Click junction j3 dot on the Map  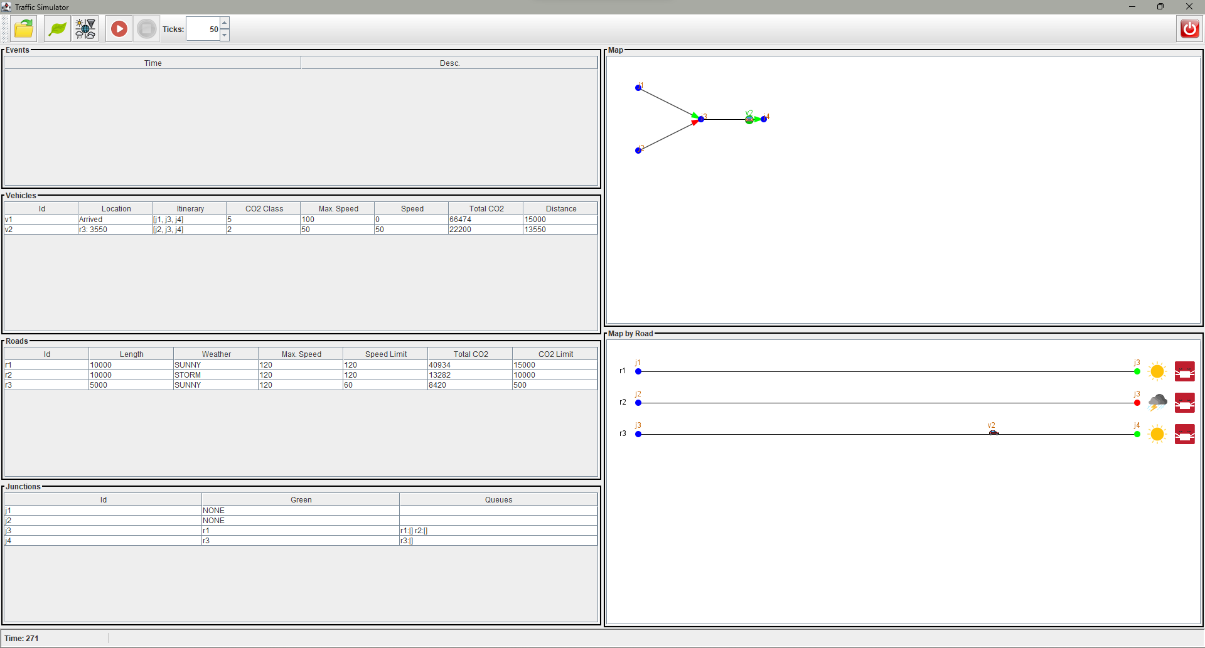tap(701, 119)
